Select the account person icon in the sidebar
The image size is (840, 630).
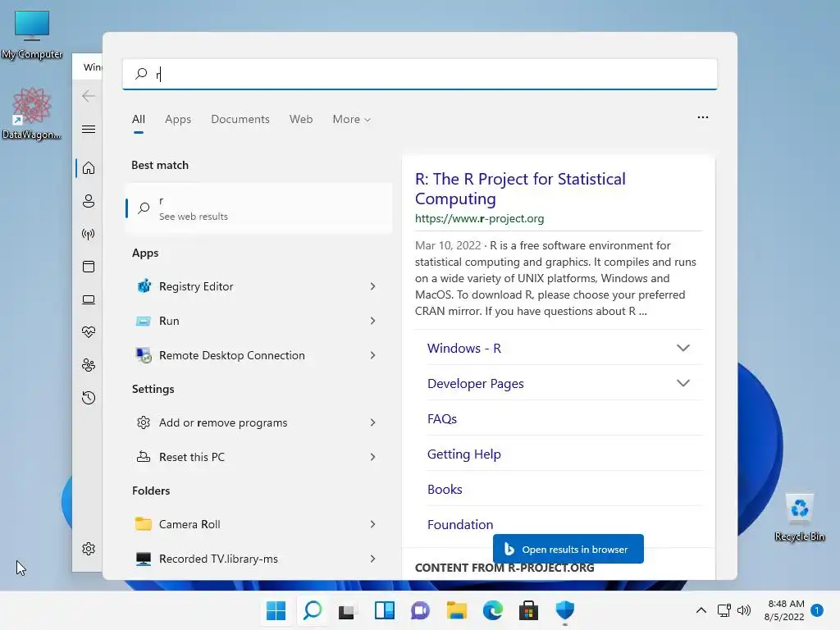click(89, 201)
